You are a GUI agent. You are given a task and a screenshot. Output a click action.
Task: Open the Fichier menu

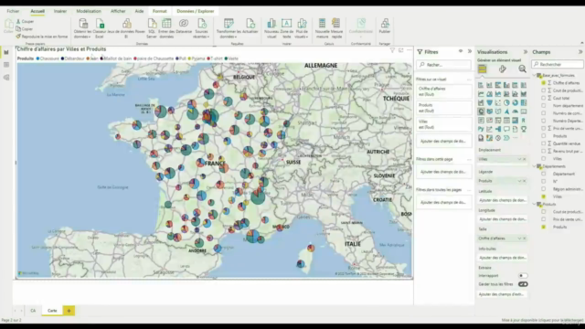click(x=13, y=11)
